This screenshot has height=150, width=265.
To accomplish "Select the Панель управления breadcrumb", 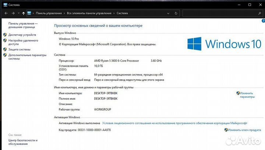I will (x=49, y=13).
